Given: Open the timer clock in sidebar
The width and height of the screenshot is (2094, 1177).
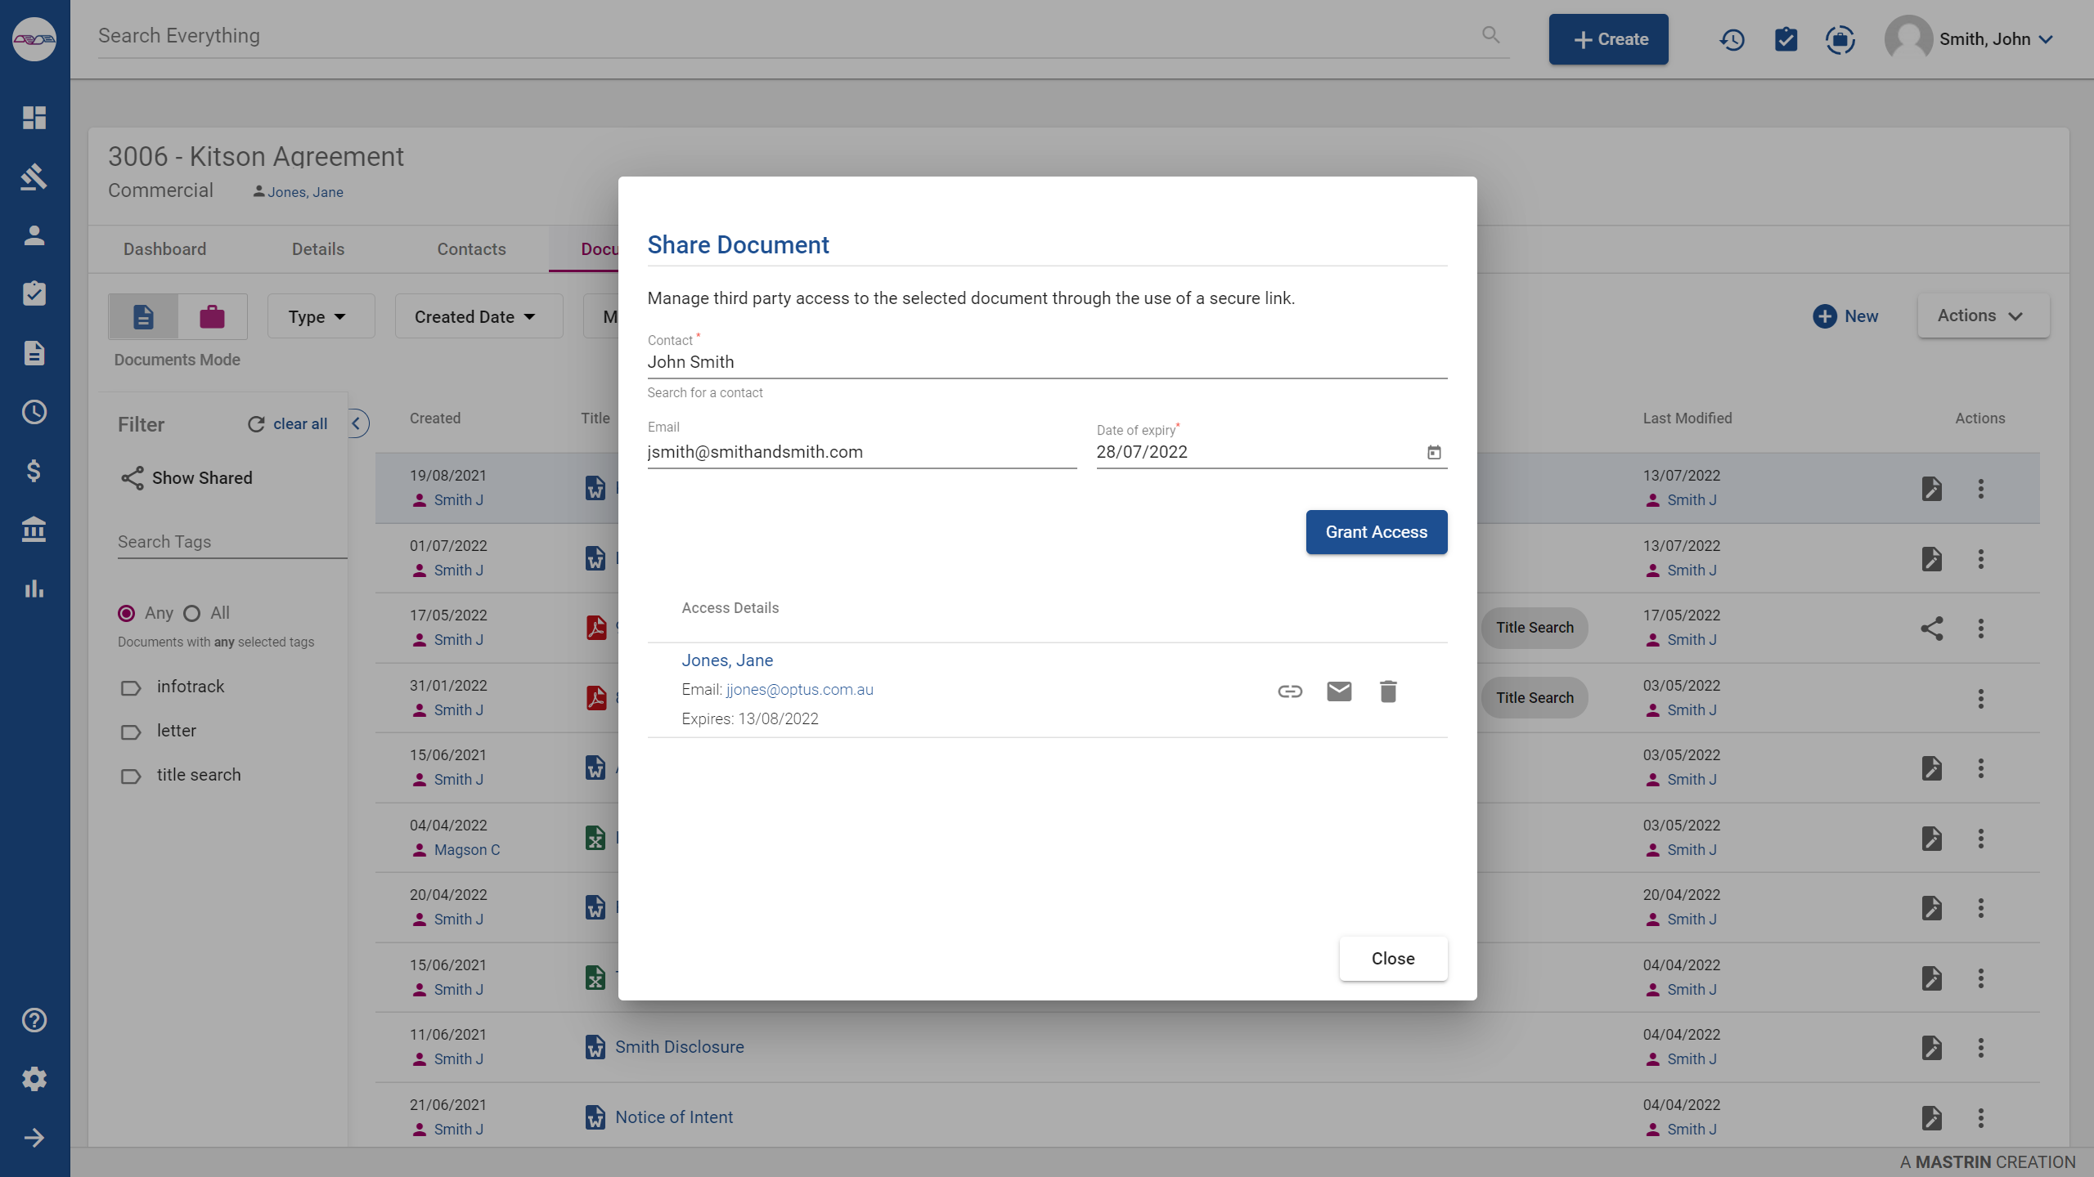Looking at the screenshot, I should tap(34, 412).
